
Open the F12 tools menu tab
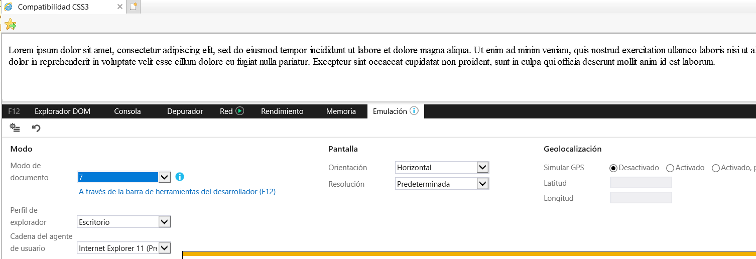coord(14,111)
